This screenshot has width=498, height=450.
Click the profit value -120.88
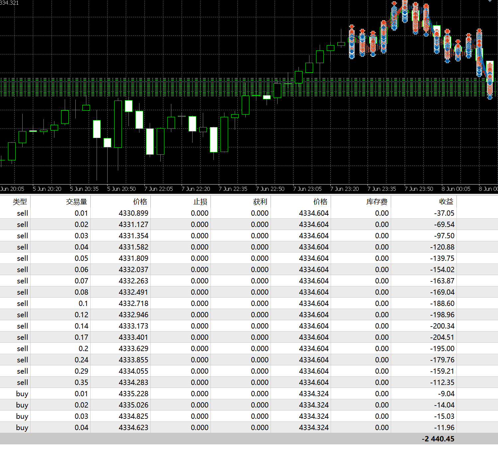[442, 247]
